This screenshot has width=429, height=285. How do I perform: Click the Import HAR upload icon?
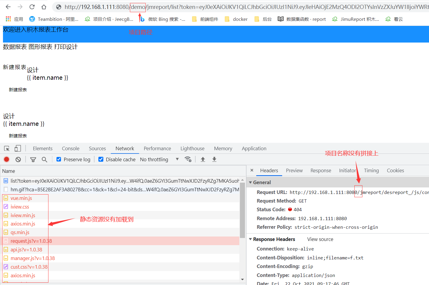pyautogui.click(x=203, y=159)
